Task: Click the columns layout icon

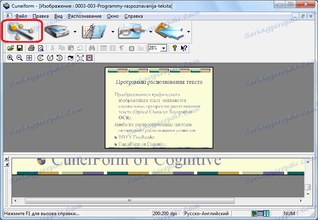Action: tap(113, 48)
